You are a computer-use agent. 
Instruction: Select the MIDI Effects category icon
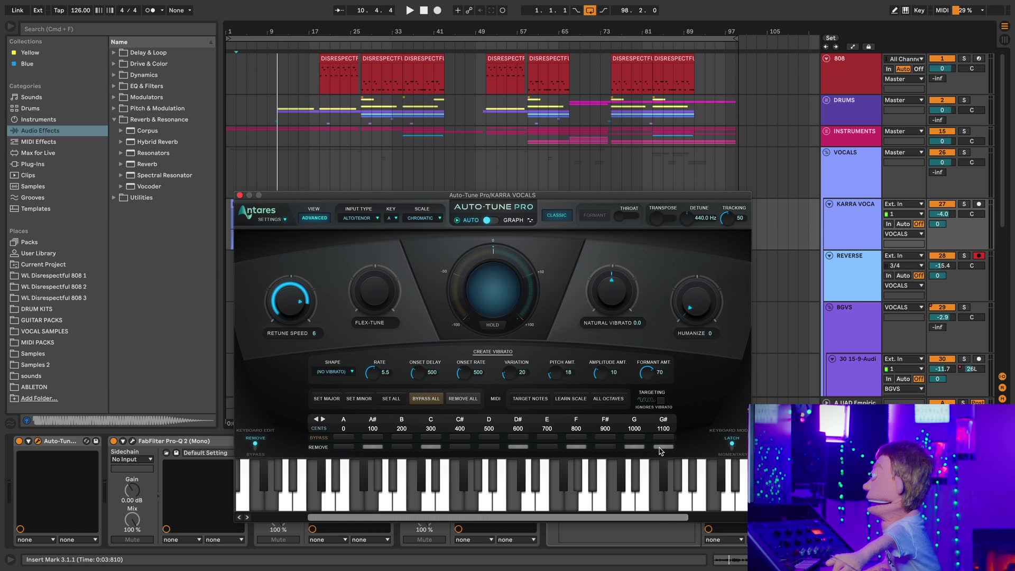pyautogui.click(x=14, y=142)
